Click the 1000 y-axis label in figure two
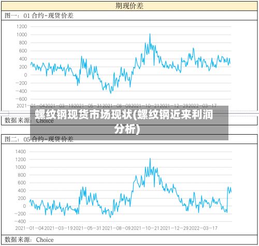The image size is (259, 246). pos(21,167)
